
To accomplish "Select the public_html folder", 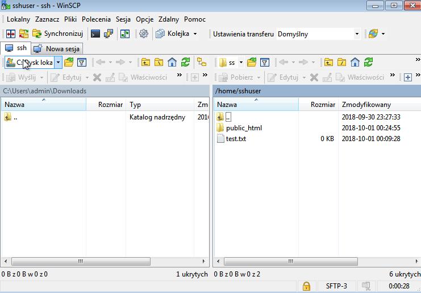I will [x=244, y=128].
